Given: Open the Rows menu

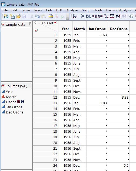Looking at the screenshot, I should (x=38, y=10).
